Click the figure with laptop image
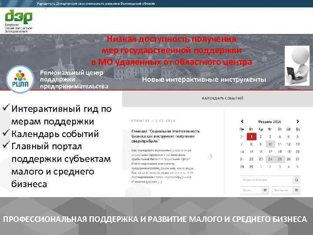The height and width of the screenshot is (235, 313). (297, 66)
